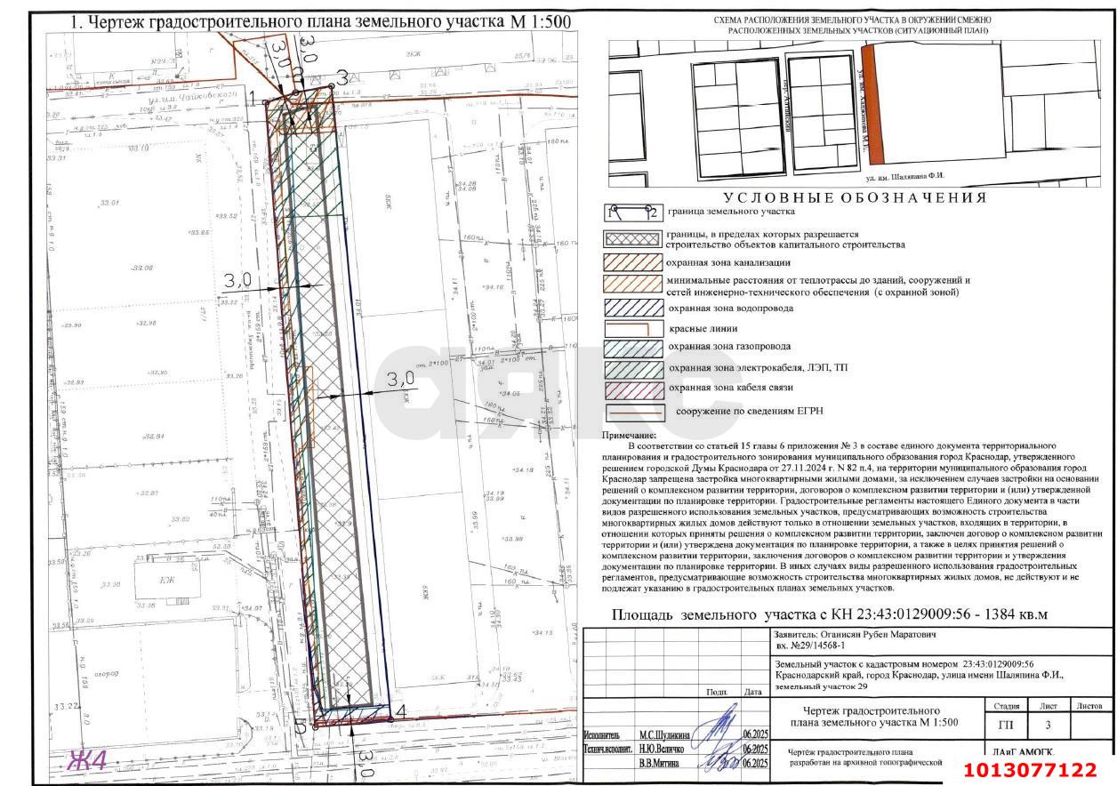
Task: Select the permitted construction zone legend swatch
Action: [632, 239]
